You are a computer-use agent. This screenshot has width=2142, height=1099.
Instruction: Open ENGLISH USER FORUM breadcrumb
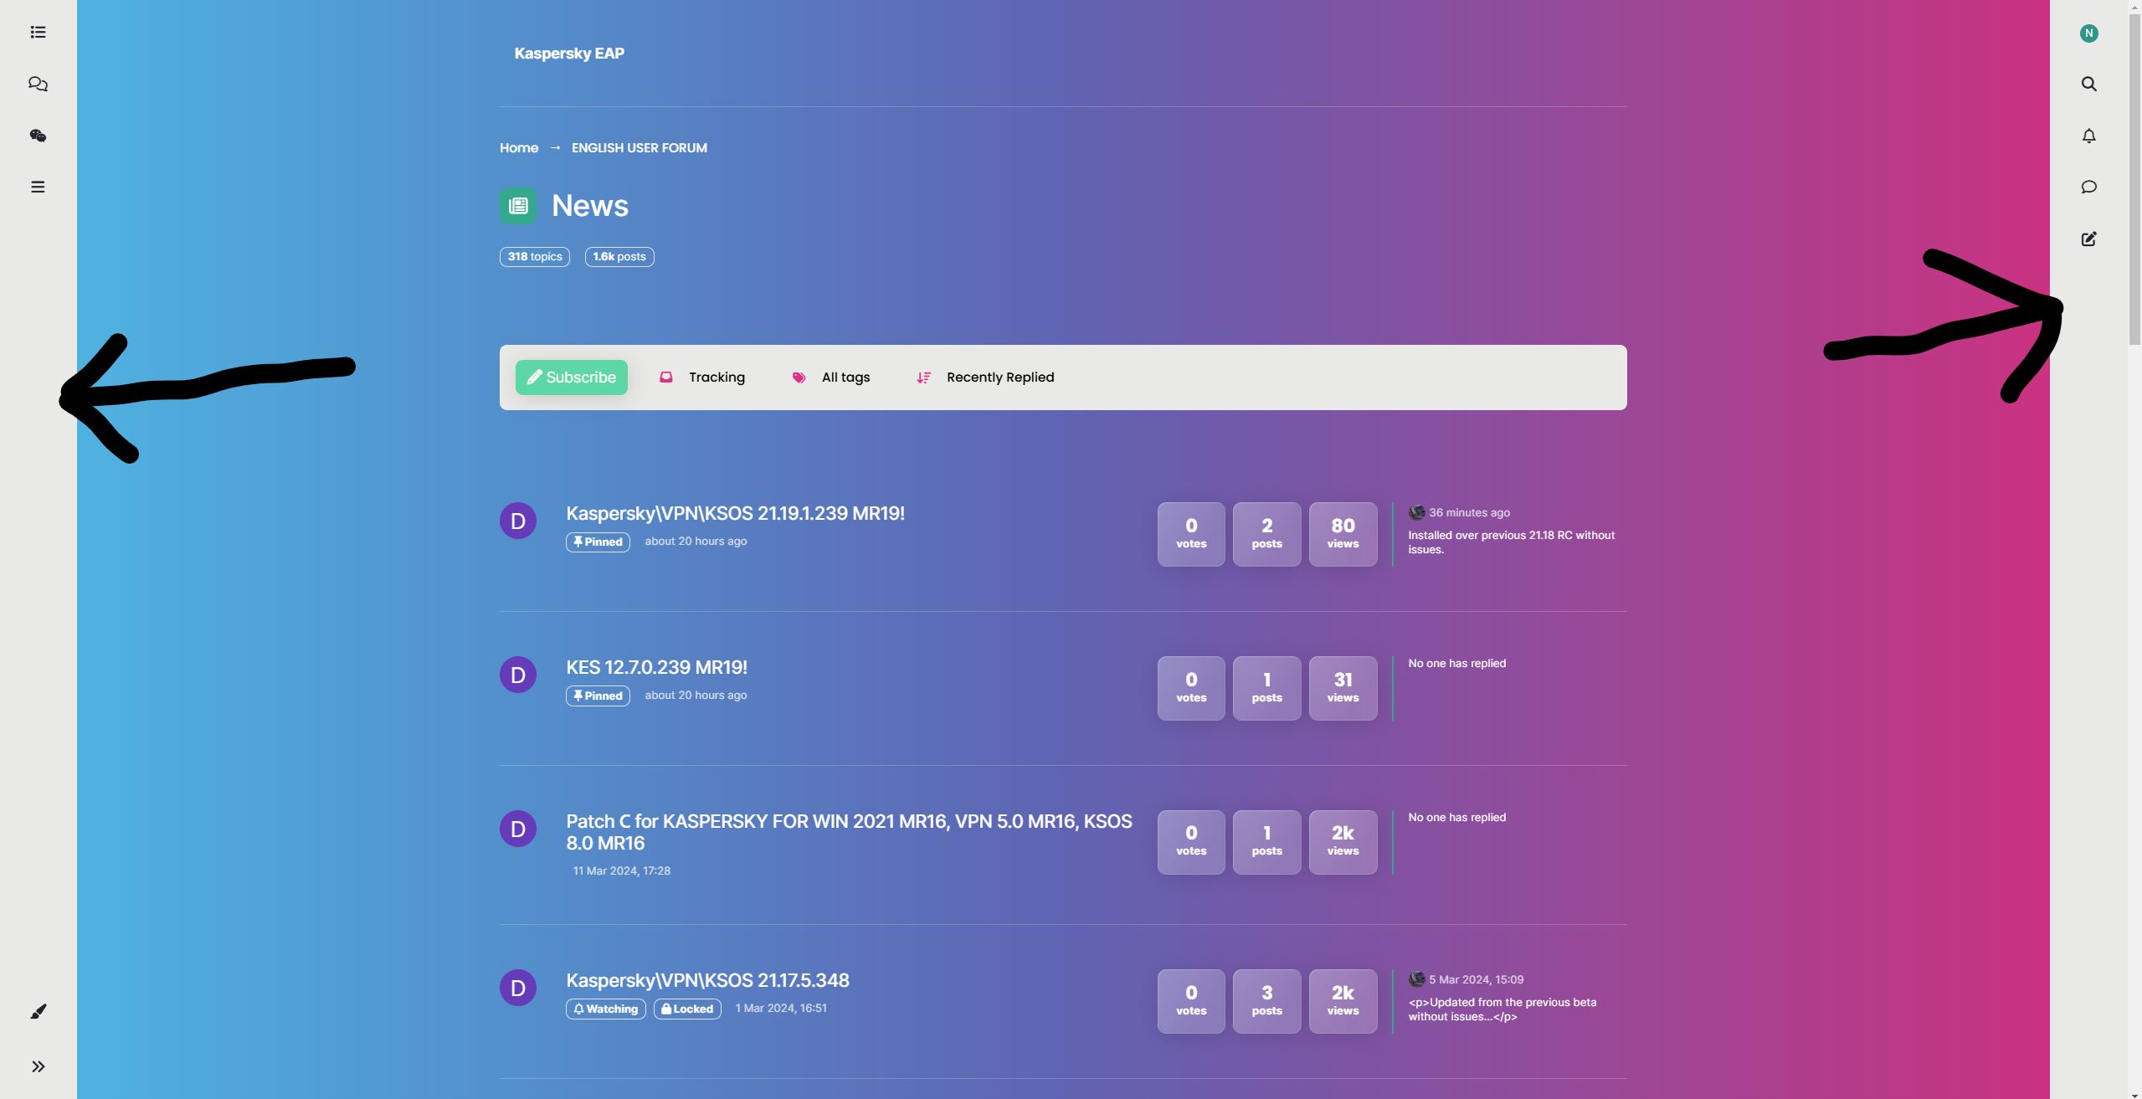tap(640, 148)
